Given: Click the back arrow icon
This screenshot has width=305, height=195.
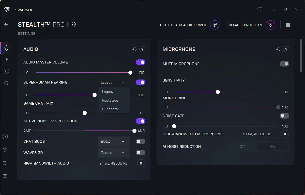Looking at the screenshot, I should (6, 24).
